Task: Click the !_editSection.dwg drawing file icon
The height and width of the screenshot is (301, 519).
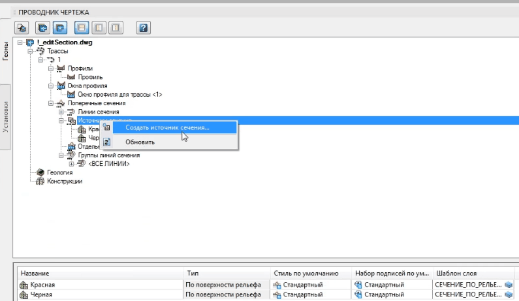Action: point(30,42)
